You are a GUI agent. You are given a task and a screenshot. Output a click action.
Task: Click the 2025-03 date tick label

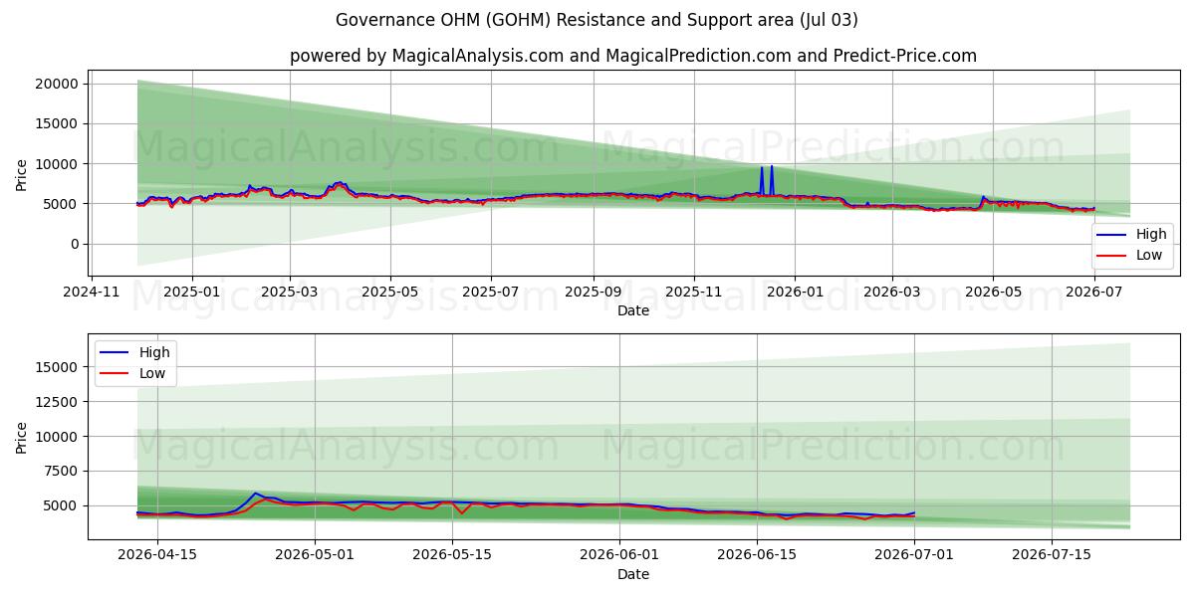point(290,292)
